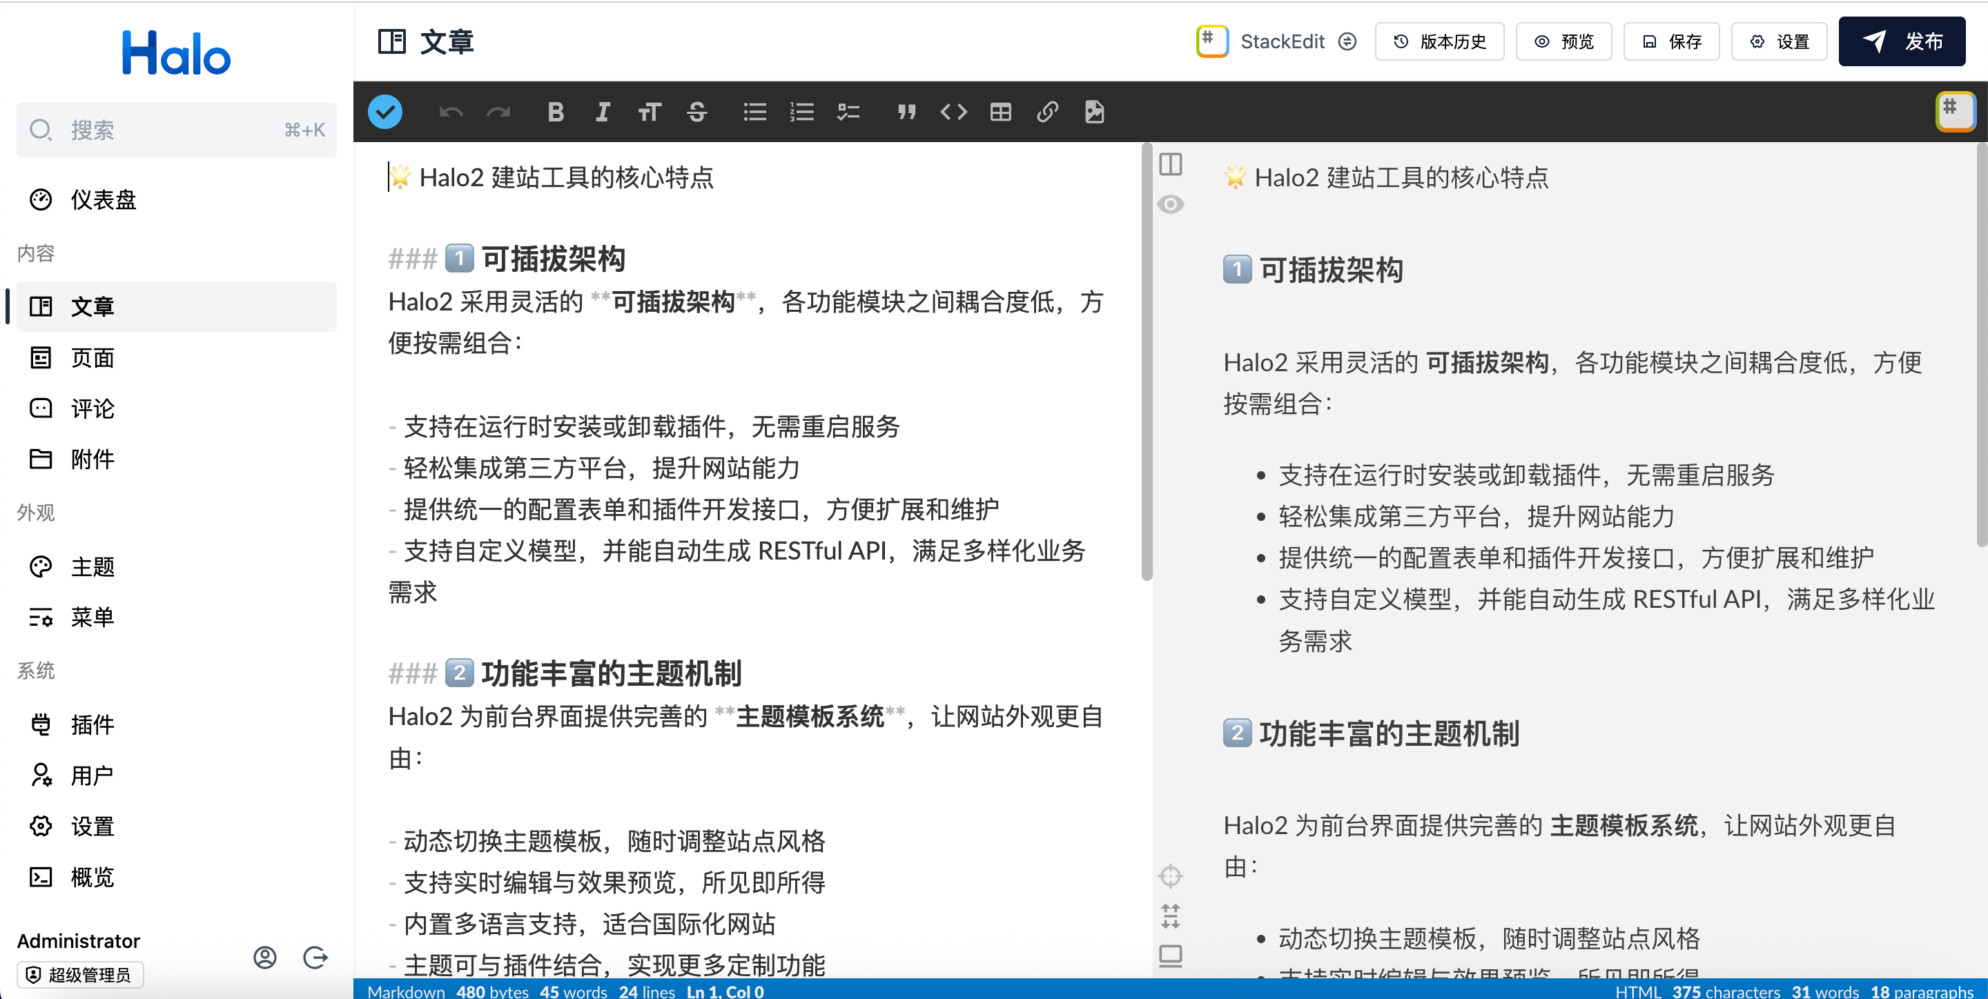The image size is (1988, 999).
Task: Open 版本历史 version history
Action: (1439, 41)
